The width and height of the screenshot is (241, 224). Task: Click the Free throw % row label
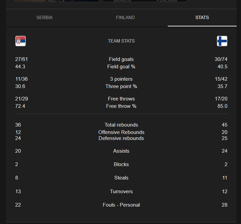pos(121,106)
